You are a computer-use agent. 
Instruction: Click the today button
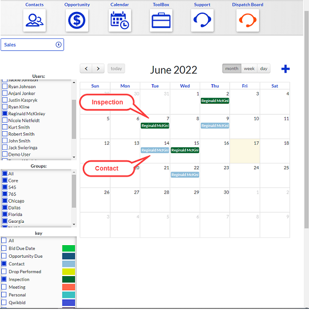point(116,69)
